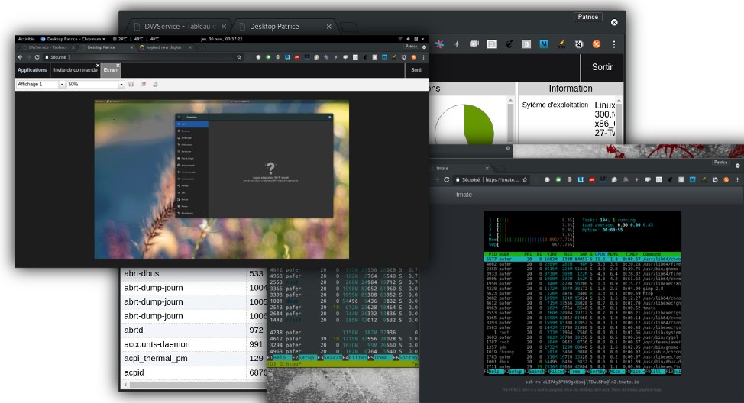Viewport: 744px width, 403px height.
Task: Click the volume icon in the GNOME top bar
Action: (x=408, y=39)
